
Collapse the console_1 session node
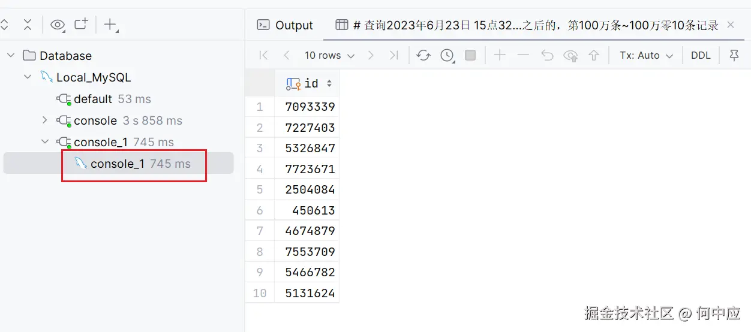(44, 142)
